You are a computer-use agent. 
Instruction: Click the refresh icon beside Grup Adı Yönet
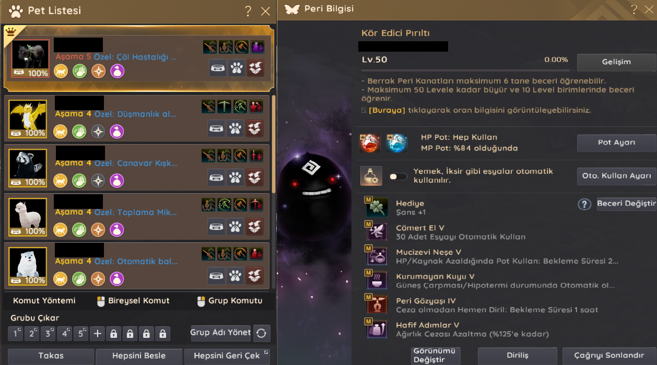click(x=262, y=333)
